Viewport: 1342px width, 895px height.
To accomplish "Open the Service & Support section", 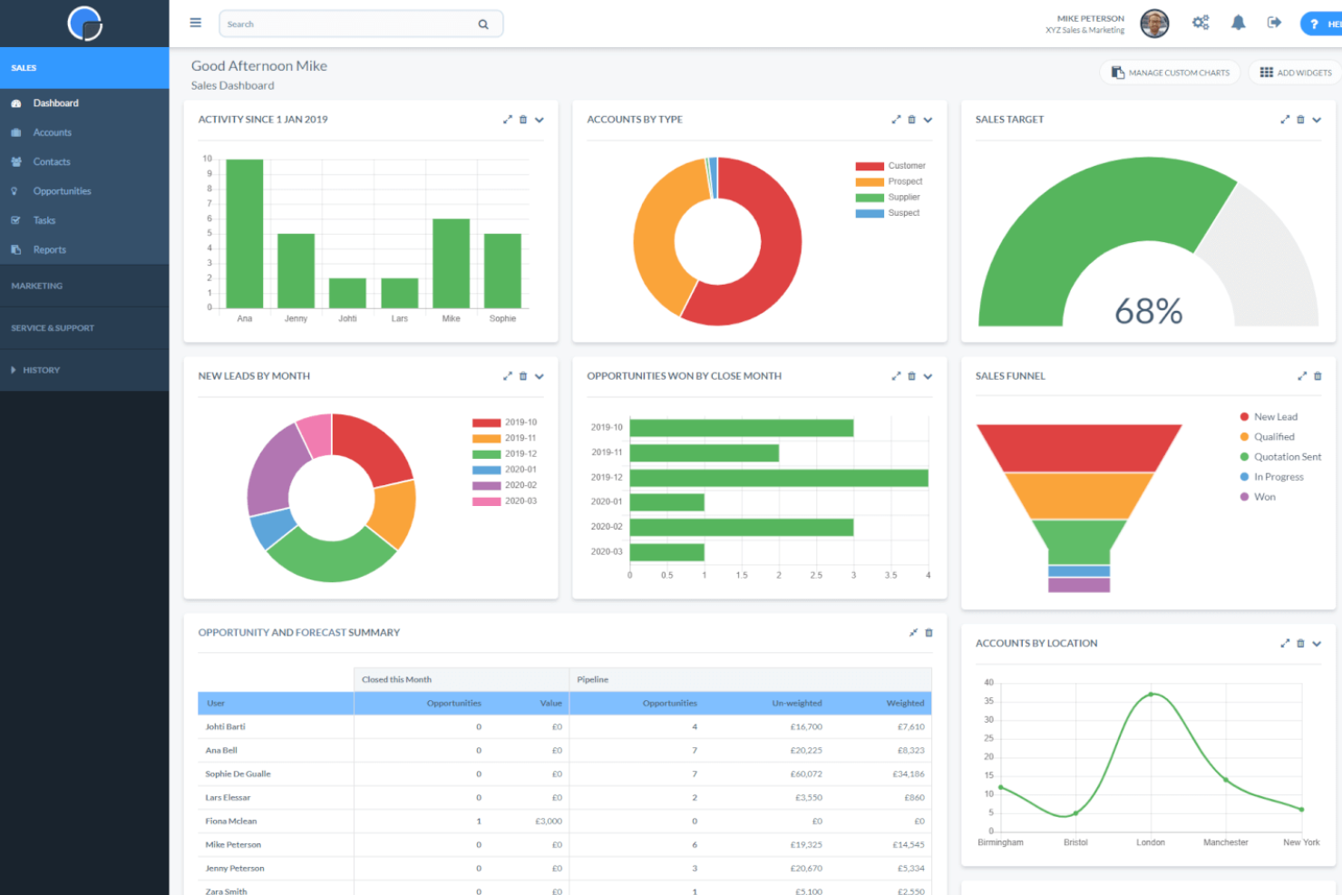I will pos(52,327).
